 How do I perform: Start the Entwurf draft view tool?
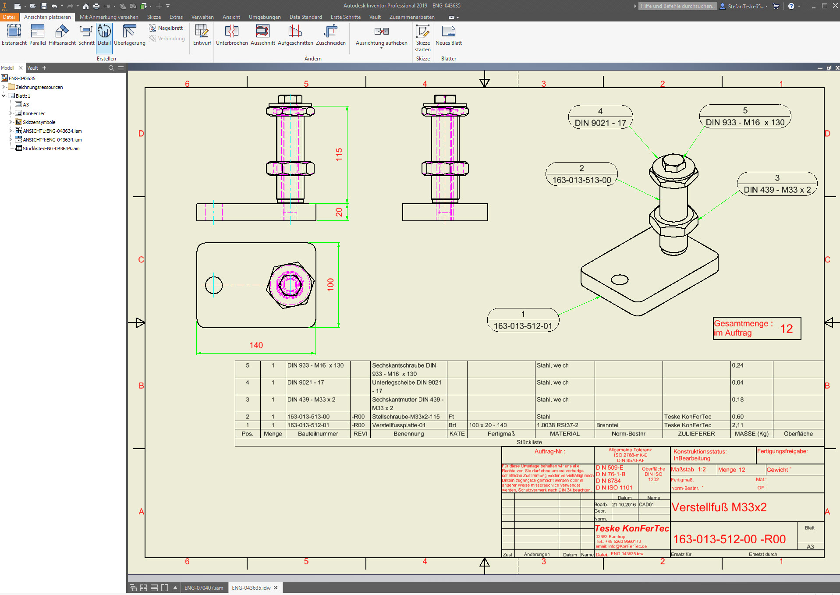tap(202, 35)
